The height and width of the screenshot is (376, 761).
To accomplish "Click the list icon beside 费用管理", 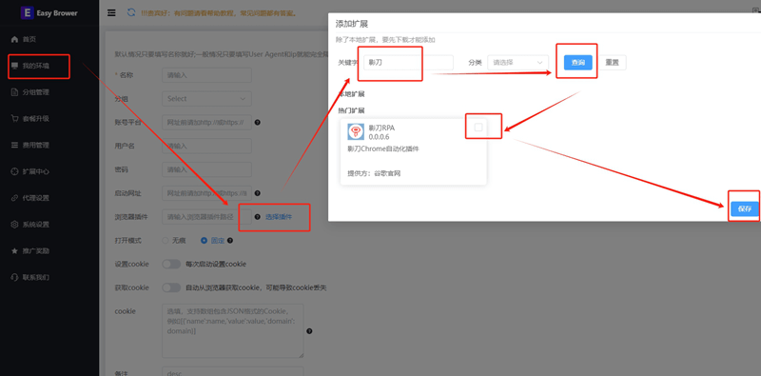I will click(14, 146).
